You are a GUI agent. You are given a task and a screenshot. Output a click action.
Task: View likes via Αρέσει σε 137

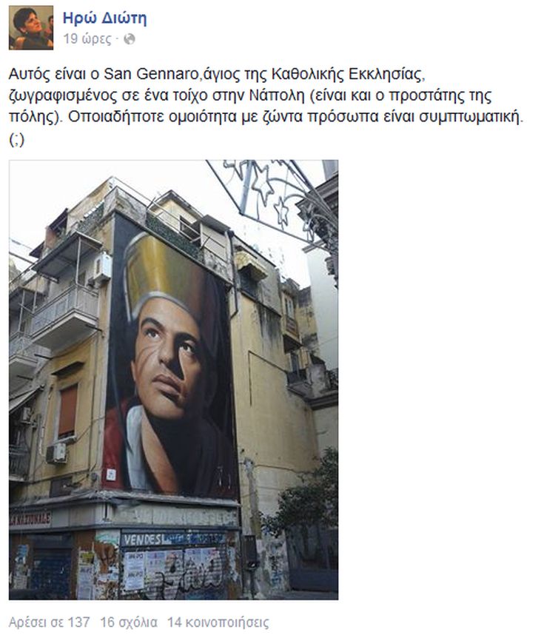point(50,622)
